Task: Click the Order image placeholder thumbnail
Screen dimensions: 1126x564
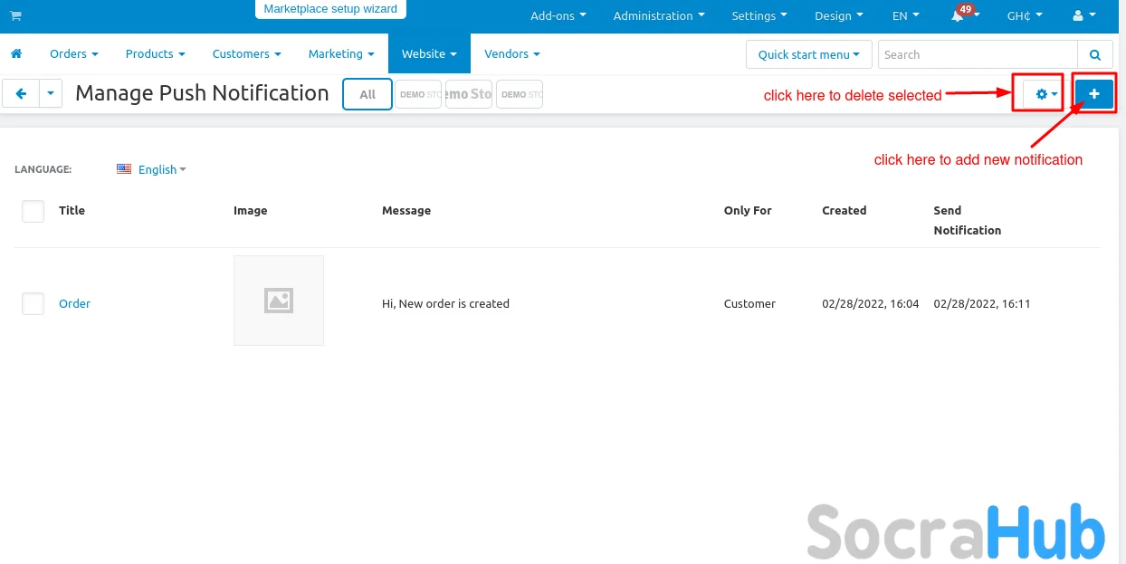Action: [x=279, y=301]
